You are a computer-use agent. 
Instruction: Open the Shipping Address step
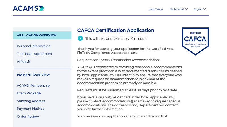coord(31,101)
